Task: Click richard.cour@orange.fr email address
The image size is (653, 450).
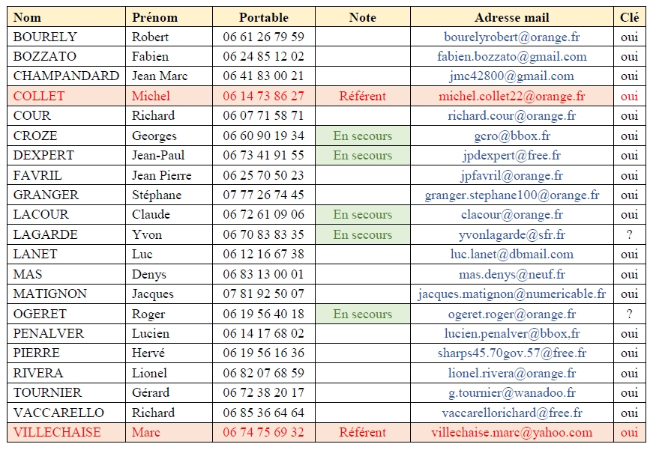Action: [x=512, y=115]
